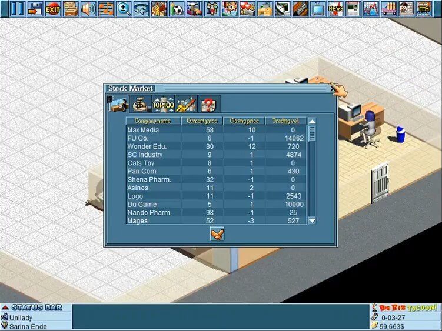Viewport: 442px width, 331px height.
Task: Confirm with the handshake button
Action: 217,234
